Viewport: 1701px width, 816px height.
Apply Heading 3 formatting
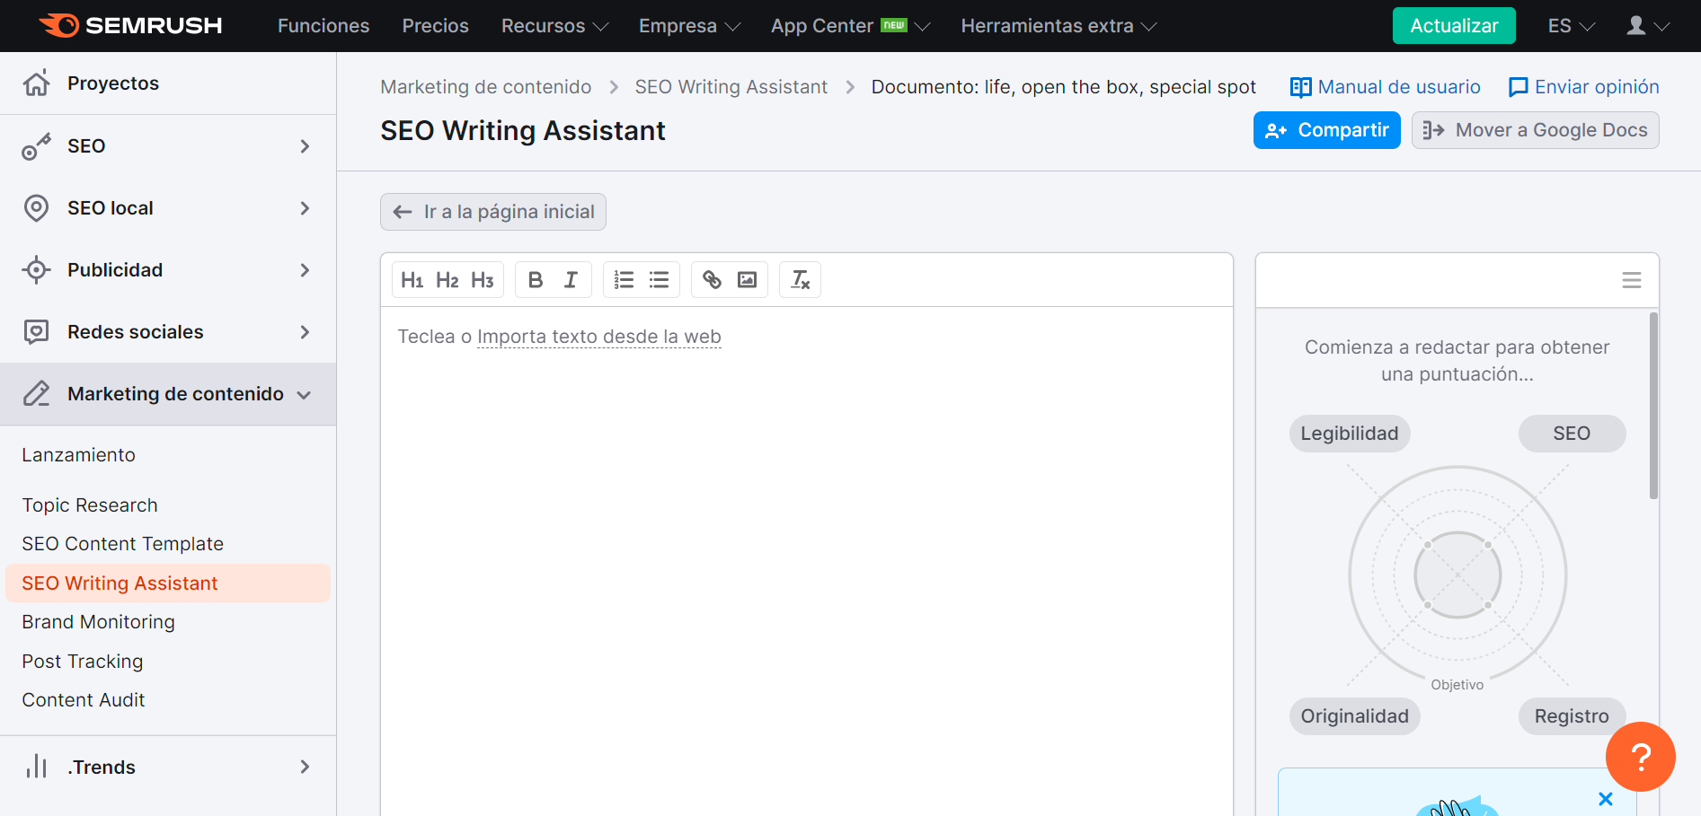pyautogui.click(x=483, y=280)
